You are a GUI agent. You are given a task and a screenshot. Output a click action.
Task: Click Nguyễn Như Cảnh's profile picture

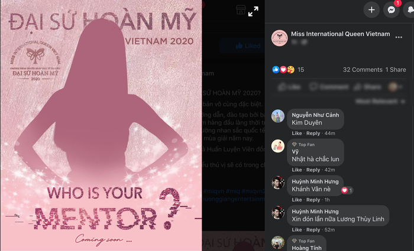pyautogui.click(x=278, y=116)
